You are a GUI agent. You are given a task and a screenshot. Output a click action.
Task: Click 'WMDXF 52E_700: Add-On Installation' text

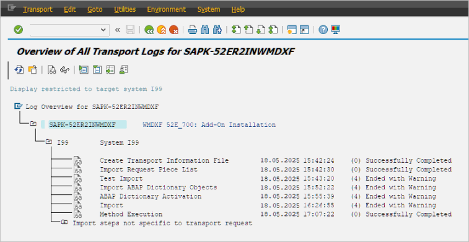pos(209,125)
